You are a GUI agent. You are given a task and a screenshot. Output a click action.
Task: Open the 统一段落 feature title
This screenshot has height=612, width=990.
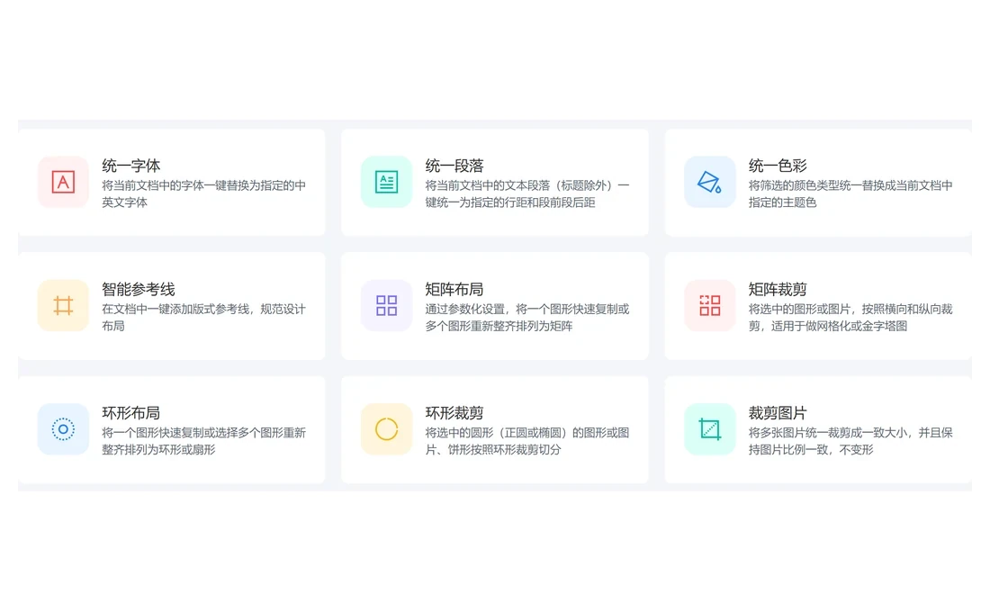click(454, 166)
